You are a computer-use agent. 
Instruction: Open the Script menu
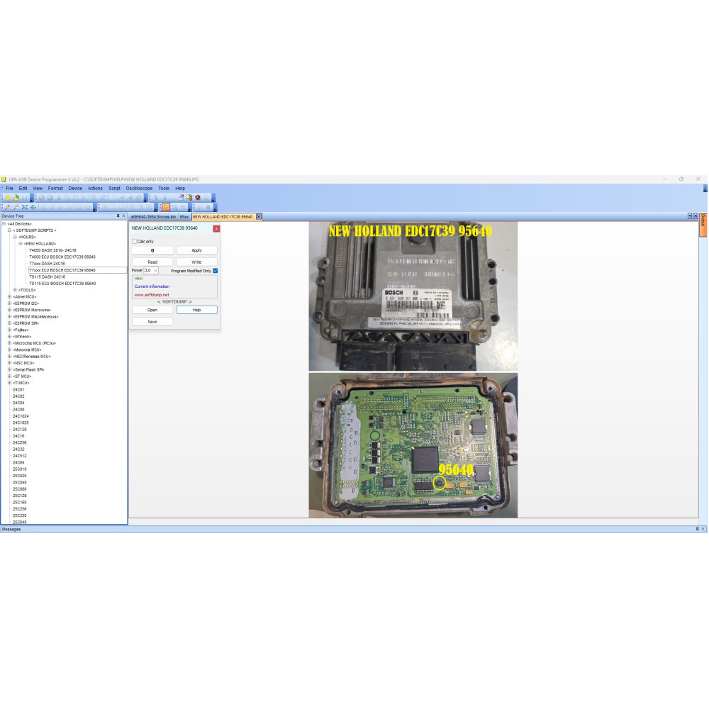pyautogui.click(x=114, y=188)
